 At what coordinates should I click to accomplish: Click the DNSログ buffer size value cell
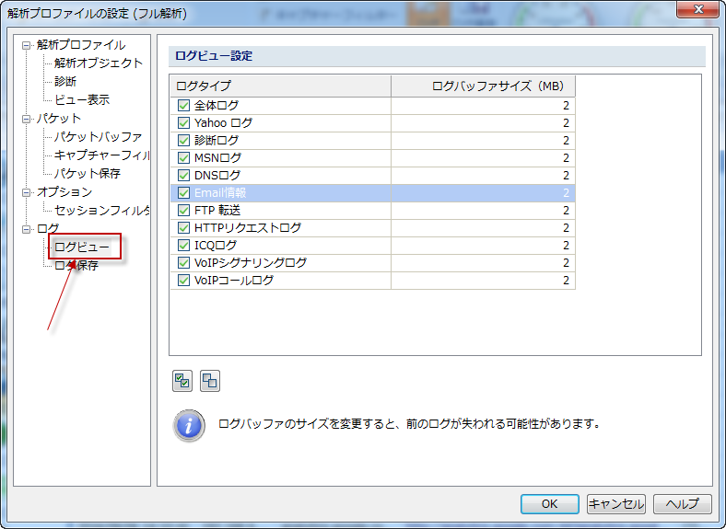483,176
